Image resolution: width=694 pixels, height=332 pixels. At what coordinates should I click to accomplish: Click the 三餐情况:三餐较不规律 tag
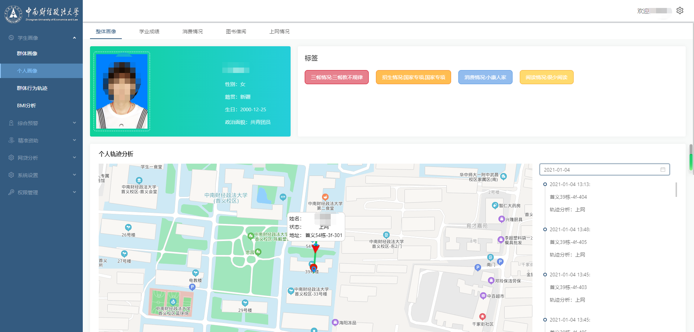(337, 77)
